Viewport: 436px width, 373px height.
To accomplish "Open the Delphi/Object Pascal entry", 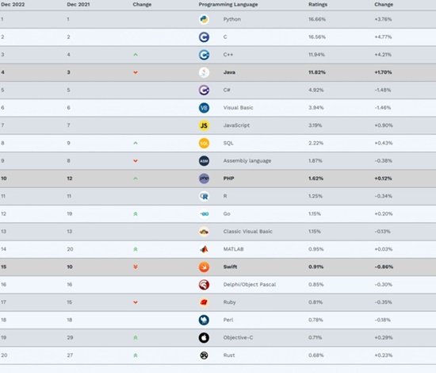I will pos(250,284).
